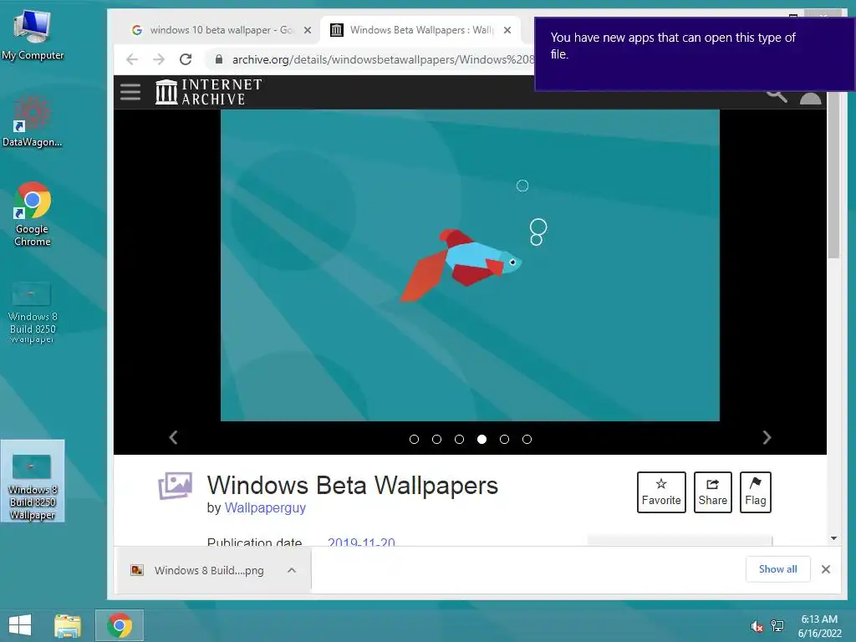Close the Windows Beta Wallpapers tab

(507, 30)
